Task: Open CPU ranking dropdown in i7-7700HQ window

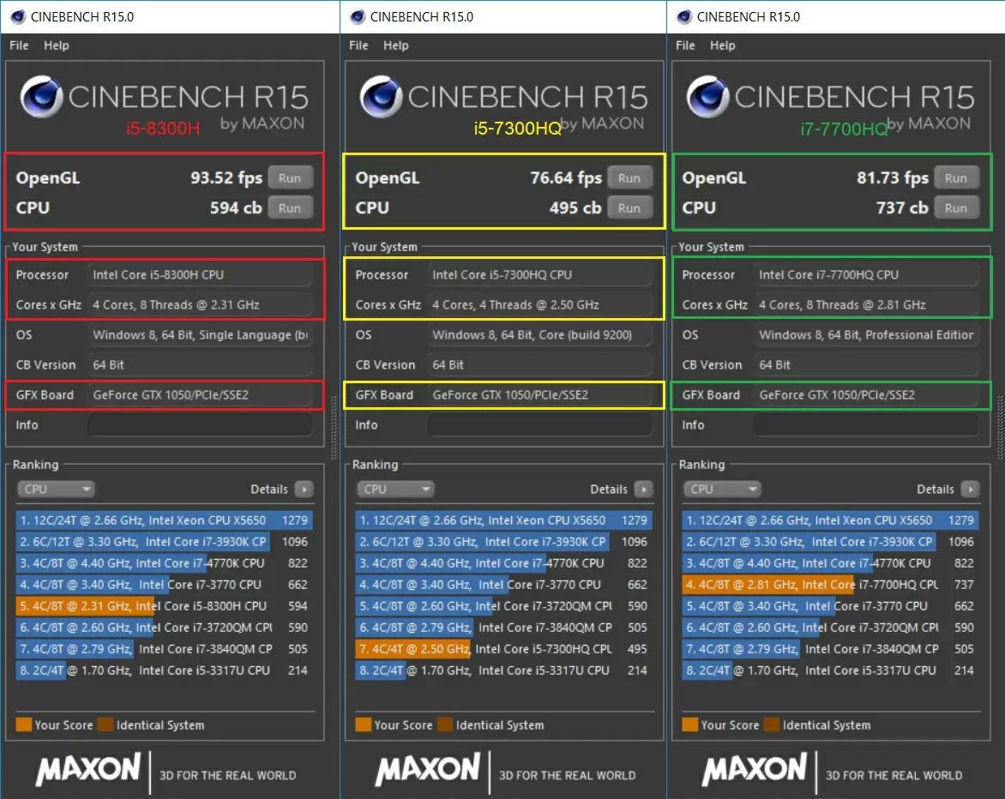Action: (x=722, y=490)
